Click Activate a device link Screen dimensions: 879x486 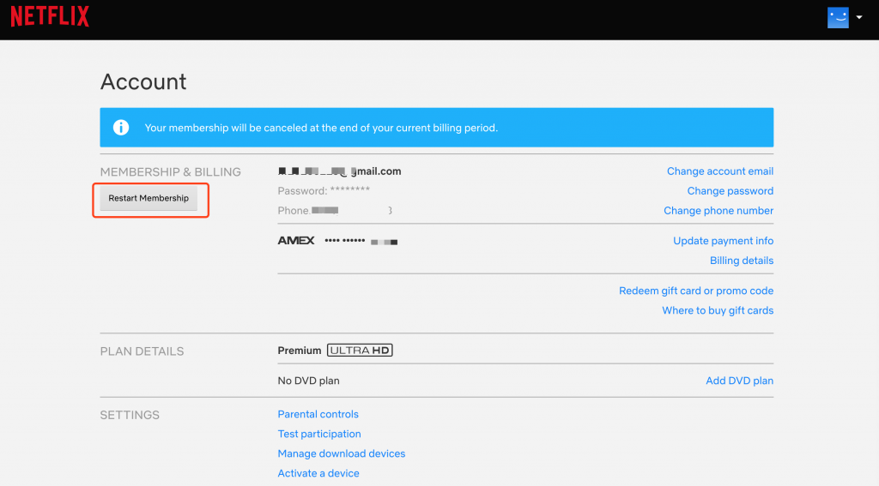318,473
